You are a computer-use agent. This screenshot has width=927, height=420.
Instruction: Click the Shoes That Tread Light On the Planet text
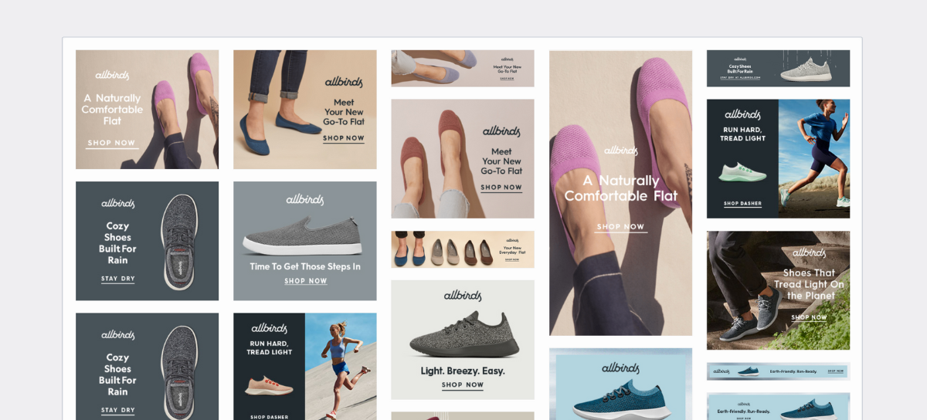coord(809,284)
